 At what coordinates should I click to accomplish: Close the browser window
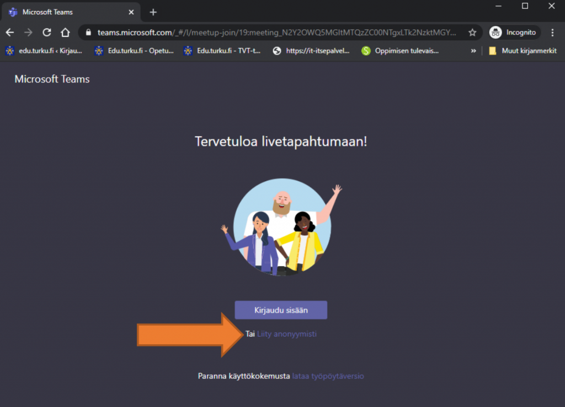click(x=551, y=6)
